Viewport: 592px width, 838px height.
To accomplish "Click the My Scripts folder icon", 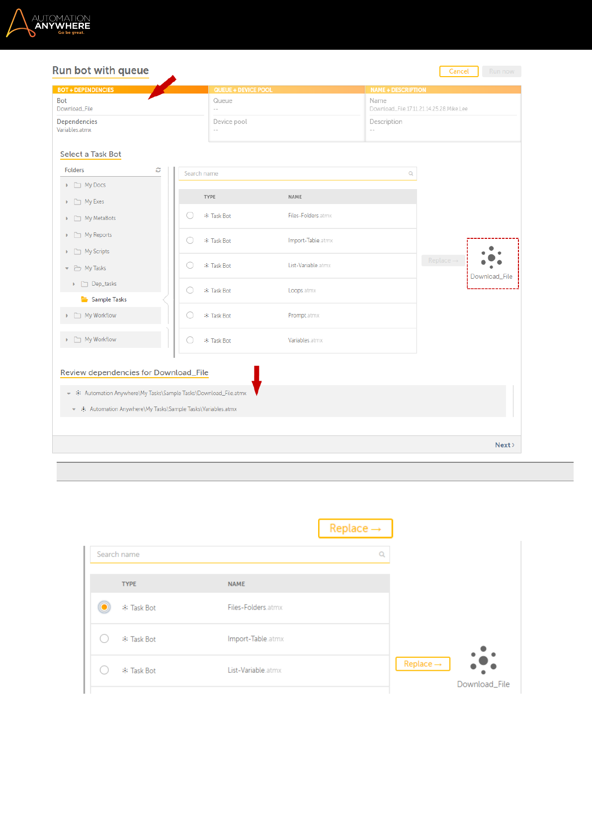I will click(x=78, y=252).
